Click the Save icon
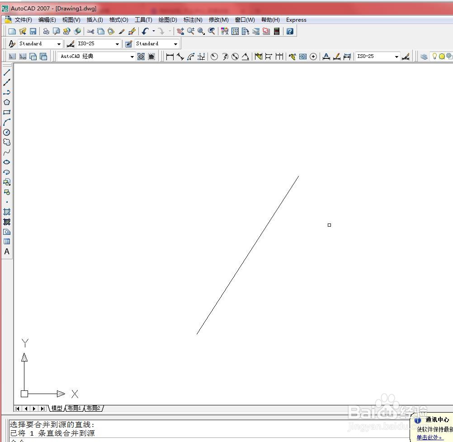 (x=33, y=31)
